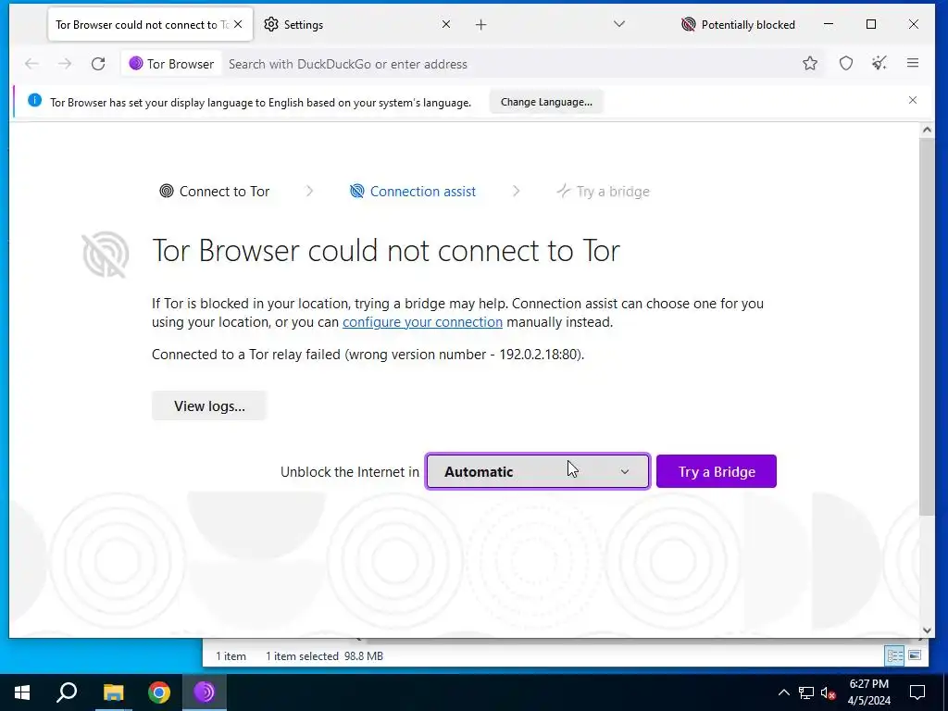Go back with the left arrow icon
The width and height of the screenshot is (948, 711).
tap(31, 64)
